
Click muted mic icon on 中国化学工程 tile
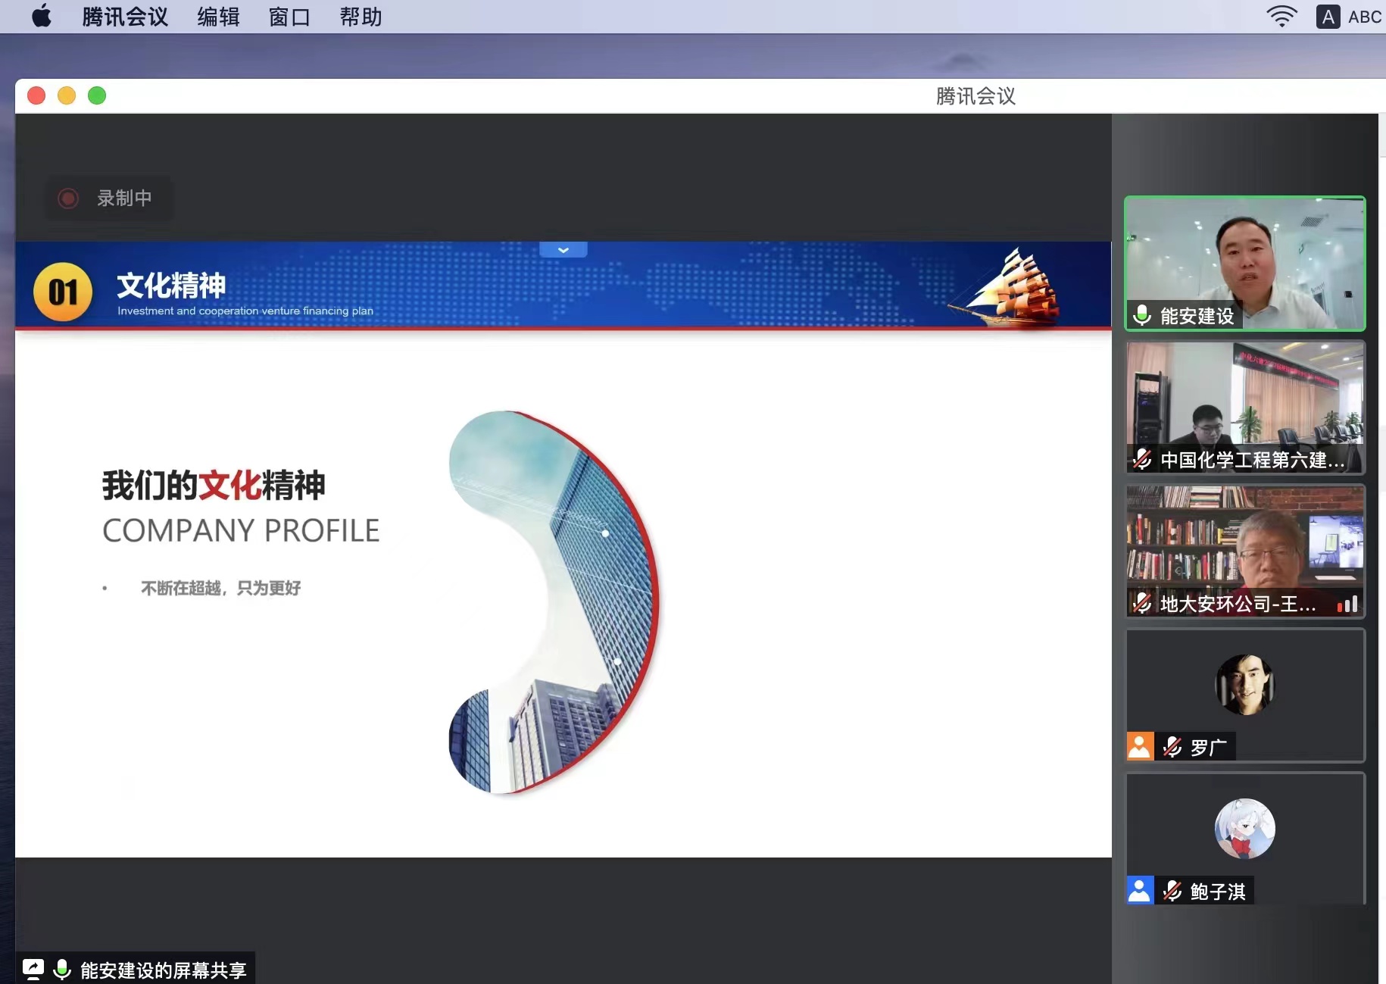point(1142,459)
